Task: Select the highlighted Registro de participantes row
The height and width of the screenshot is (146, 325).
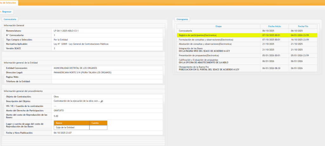Action: [x=218, y=35]
